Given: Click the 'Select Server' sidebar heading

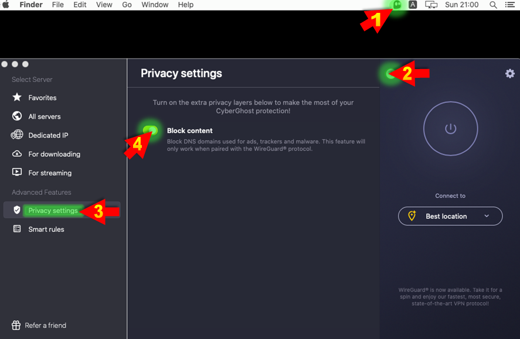Looking at the screenshot, I should [32, 80].
